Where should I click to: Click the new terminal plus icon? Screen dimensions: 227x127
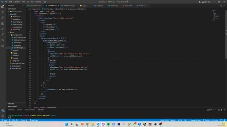[x=214, y=110]
